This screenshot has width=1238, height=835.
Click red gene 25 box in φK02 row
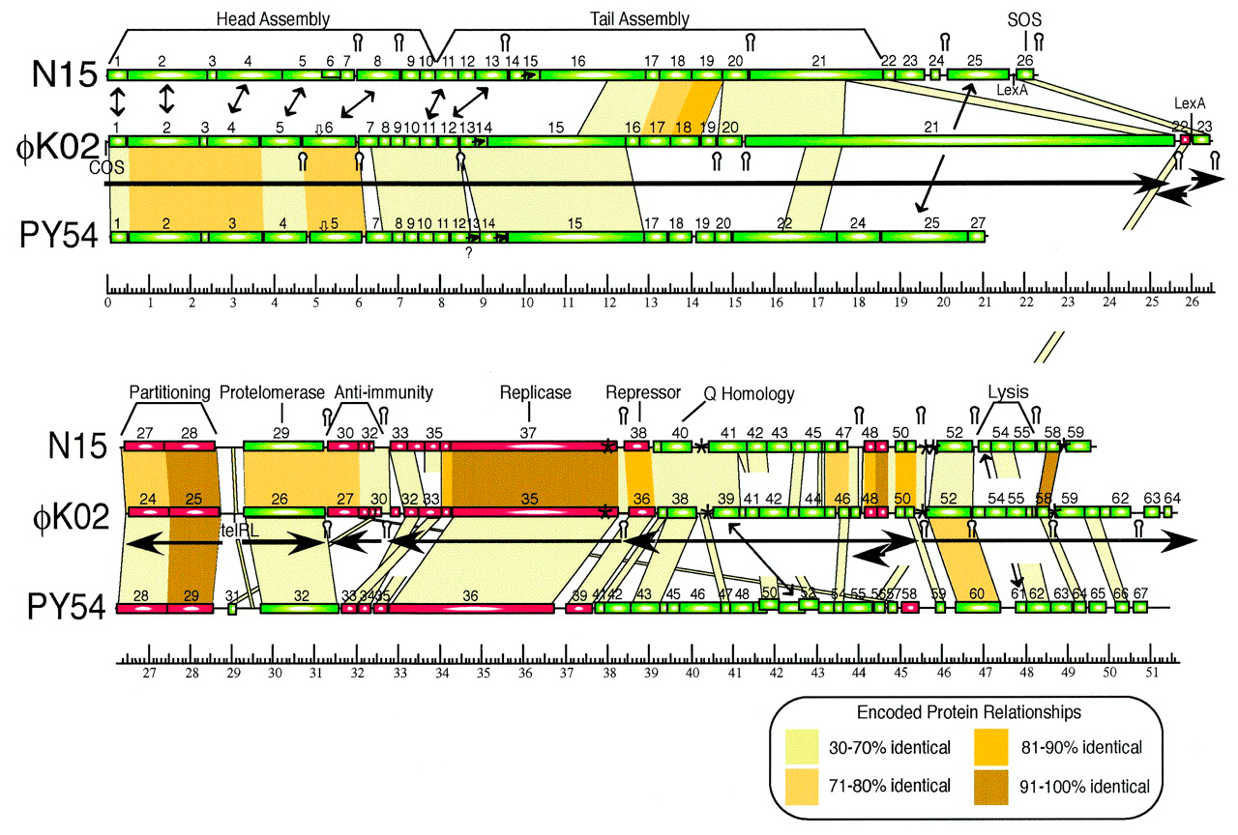194,512
